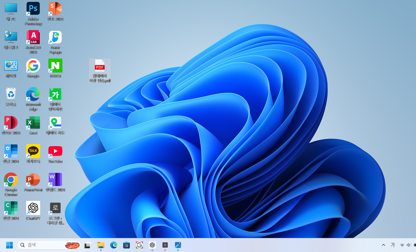Select the Excel desktop shortcut

tap(33, 125)
